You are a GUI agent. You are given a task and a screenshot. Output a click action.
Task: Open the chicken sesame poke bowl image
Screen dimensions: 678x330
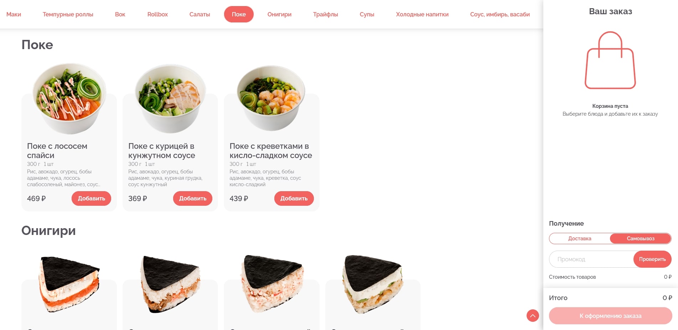point(170,99)
